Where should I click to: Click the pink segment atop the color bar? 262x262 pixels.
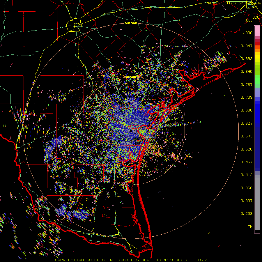[x=257, y=31]
